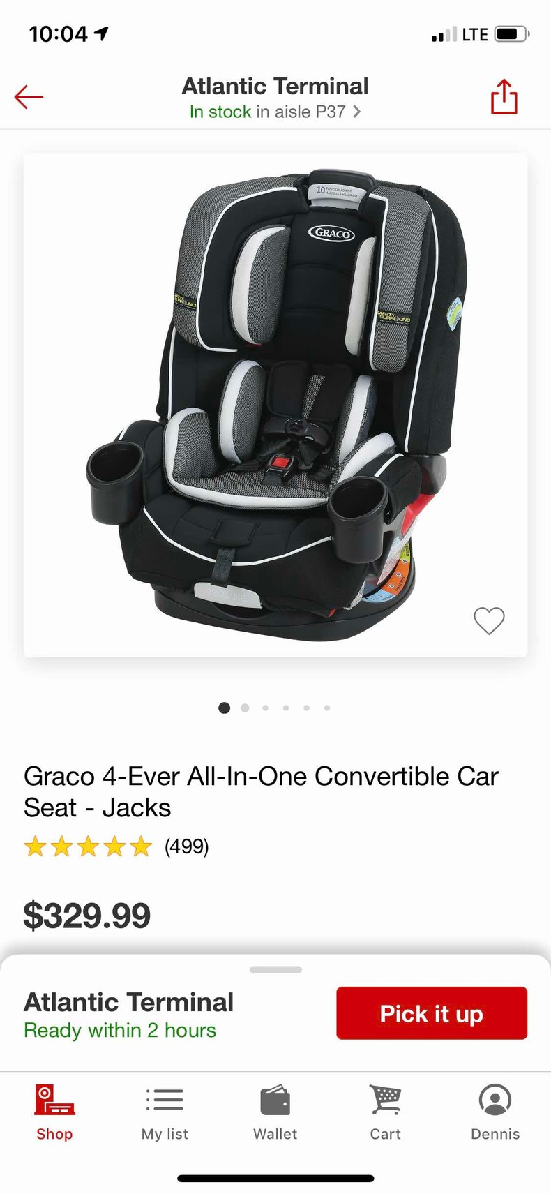Tap Ready within 2 hours text
The height and width of the screenshot is (1194, 551).
tap(120, 1030)
